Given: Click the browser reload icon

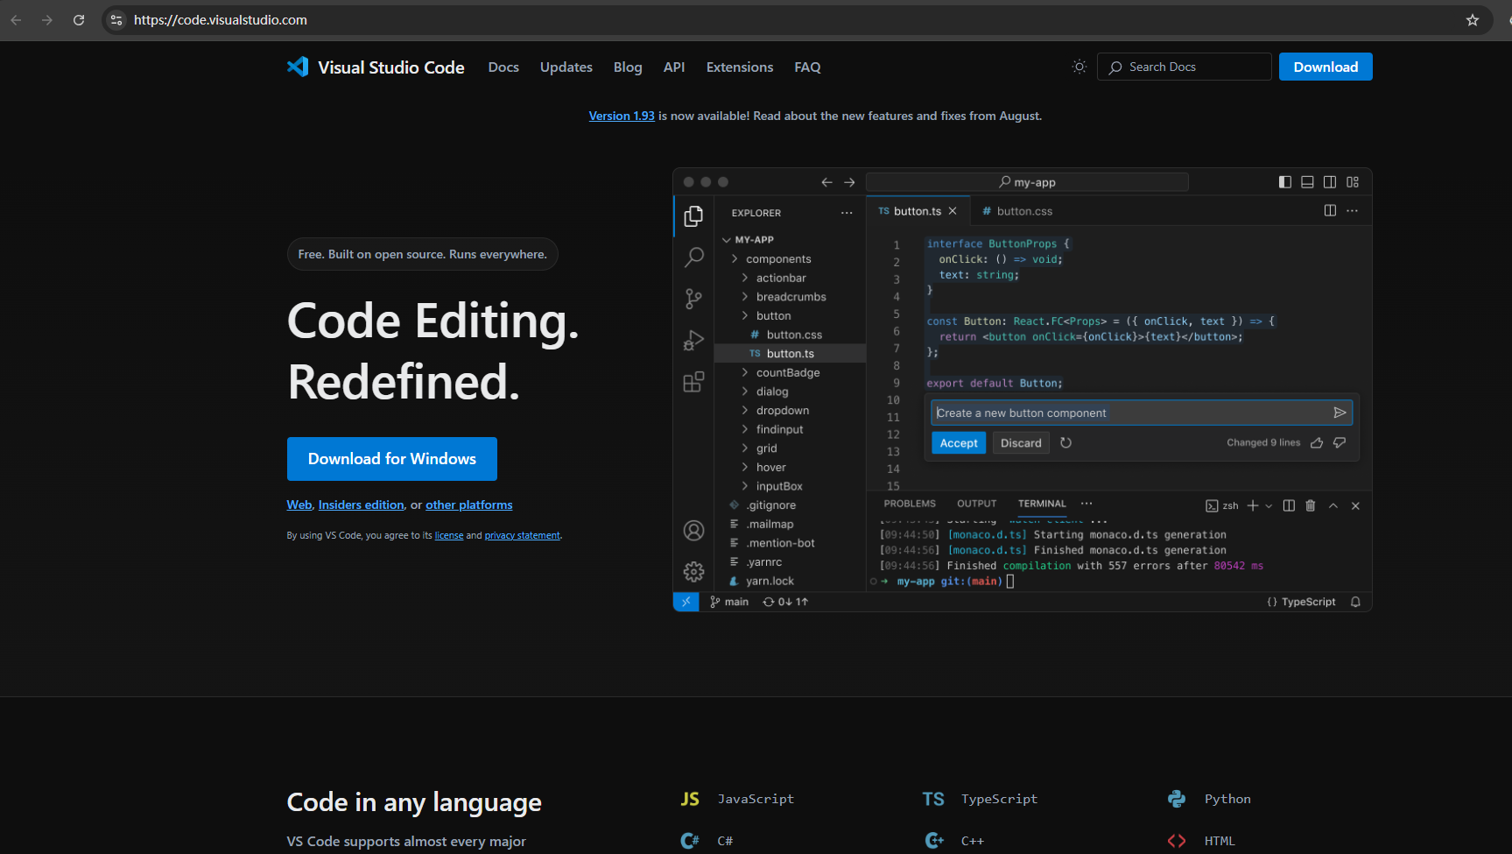Looking at the screenshot, I should pos(79,19).
